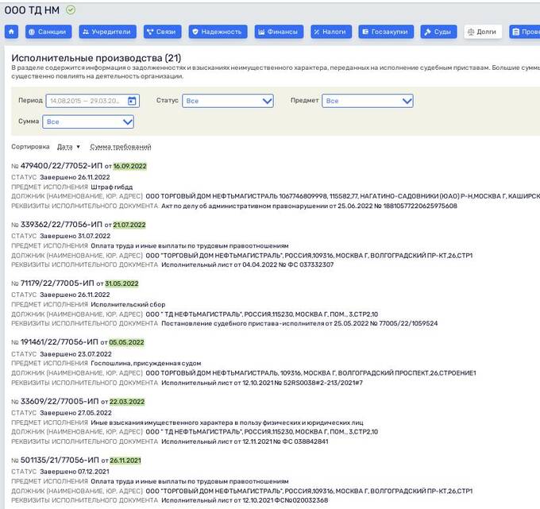Switch to the Надежность tab
540x509 pixels.
[218, 32]
